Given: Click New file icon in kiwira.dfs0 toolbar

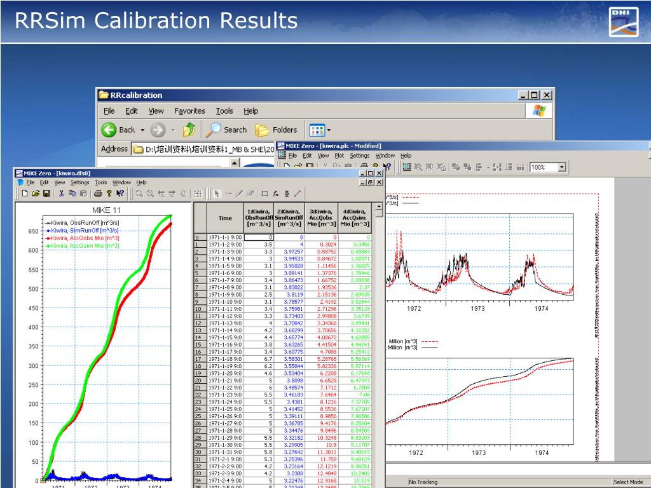Looking at the screenshot, I should pos(25,193).
